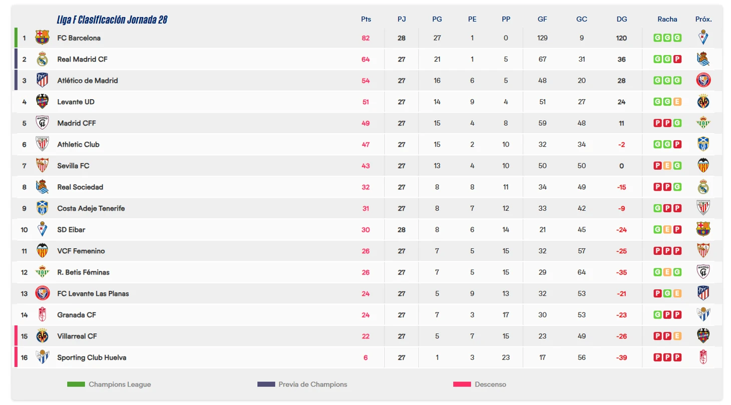Click the Atlético de Madrid crest in row 3
Screen dimensions: 731x405
[x=42, y=80]
